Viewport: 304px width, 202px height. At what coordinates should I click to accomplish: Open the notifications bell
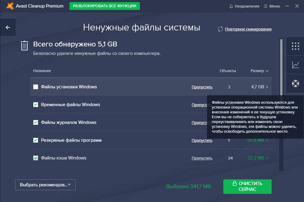(231, 6)
